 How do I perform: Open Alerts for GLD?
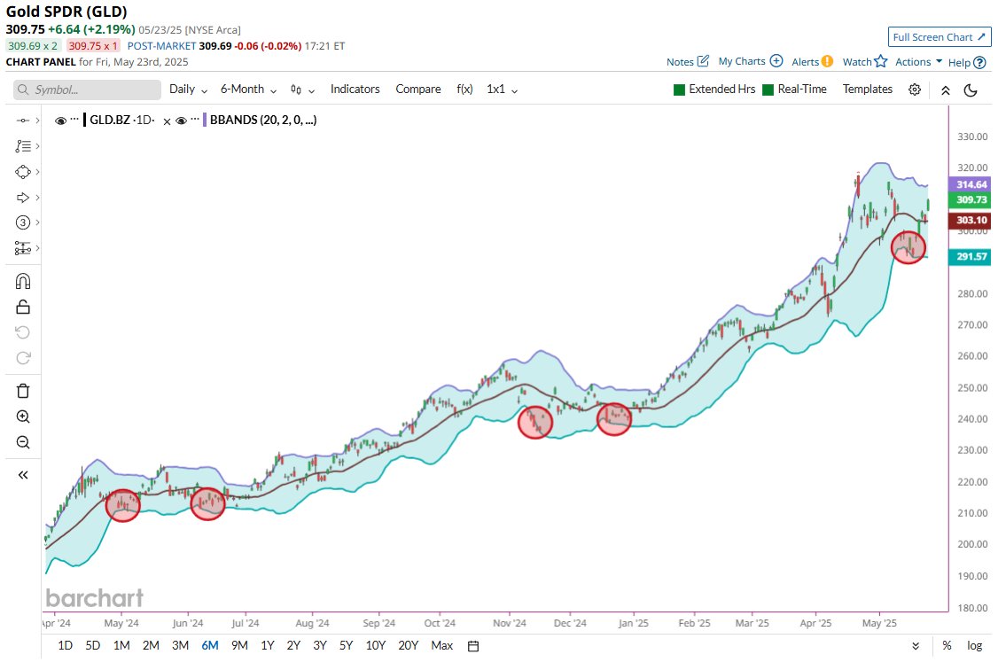click(x=812, y=61)
